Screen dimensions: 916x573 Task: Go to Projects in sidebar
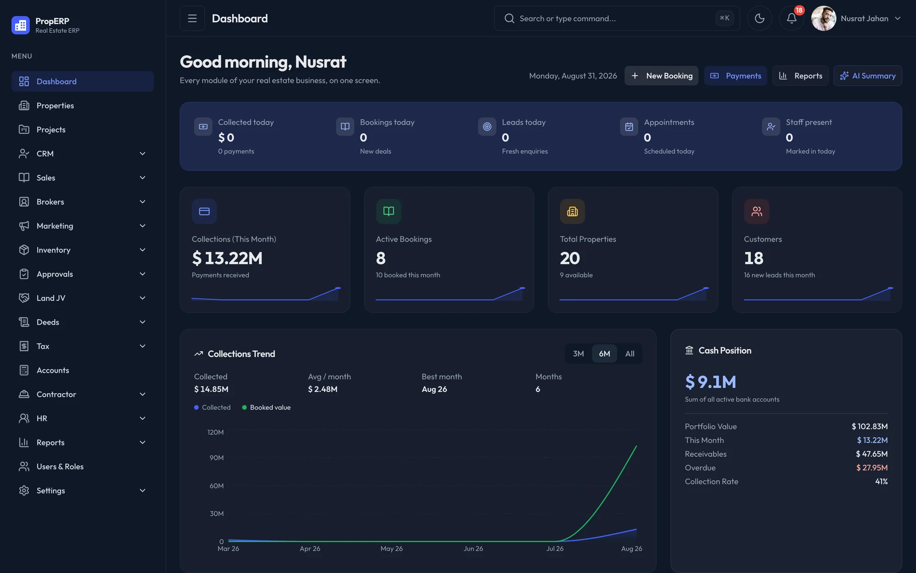tap(82, 129)
